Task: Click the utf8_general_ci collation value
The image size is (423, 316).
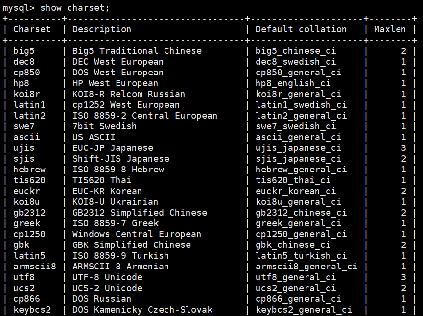Action: point(296,277)
